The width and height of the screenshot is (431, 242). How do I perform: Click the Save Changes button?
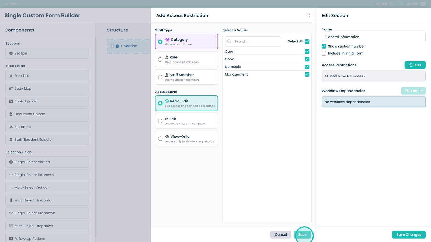point(408,234)
